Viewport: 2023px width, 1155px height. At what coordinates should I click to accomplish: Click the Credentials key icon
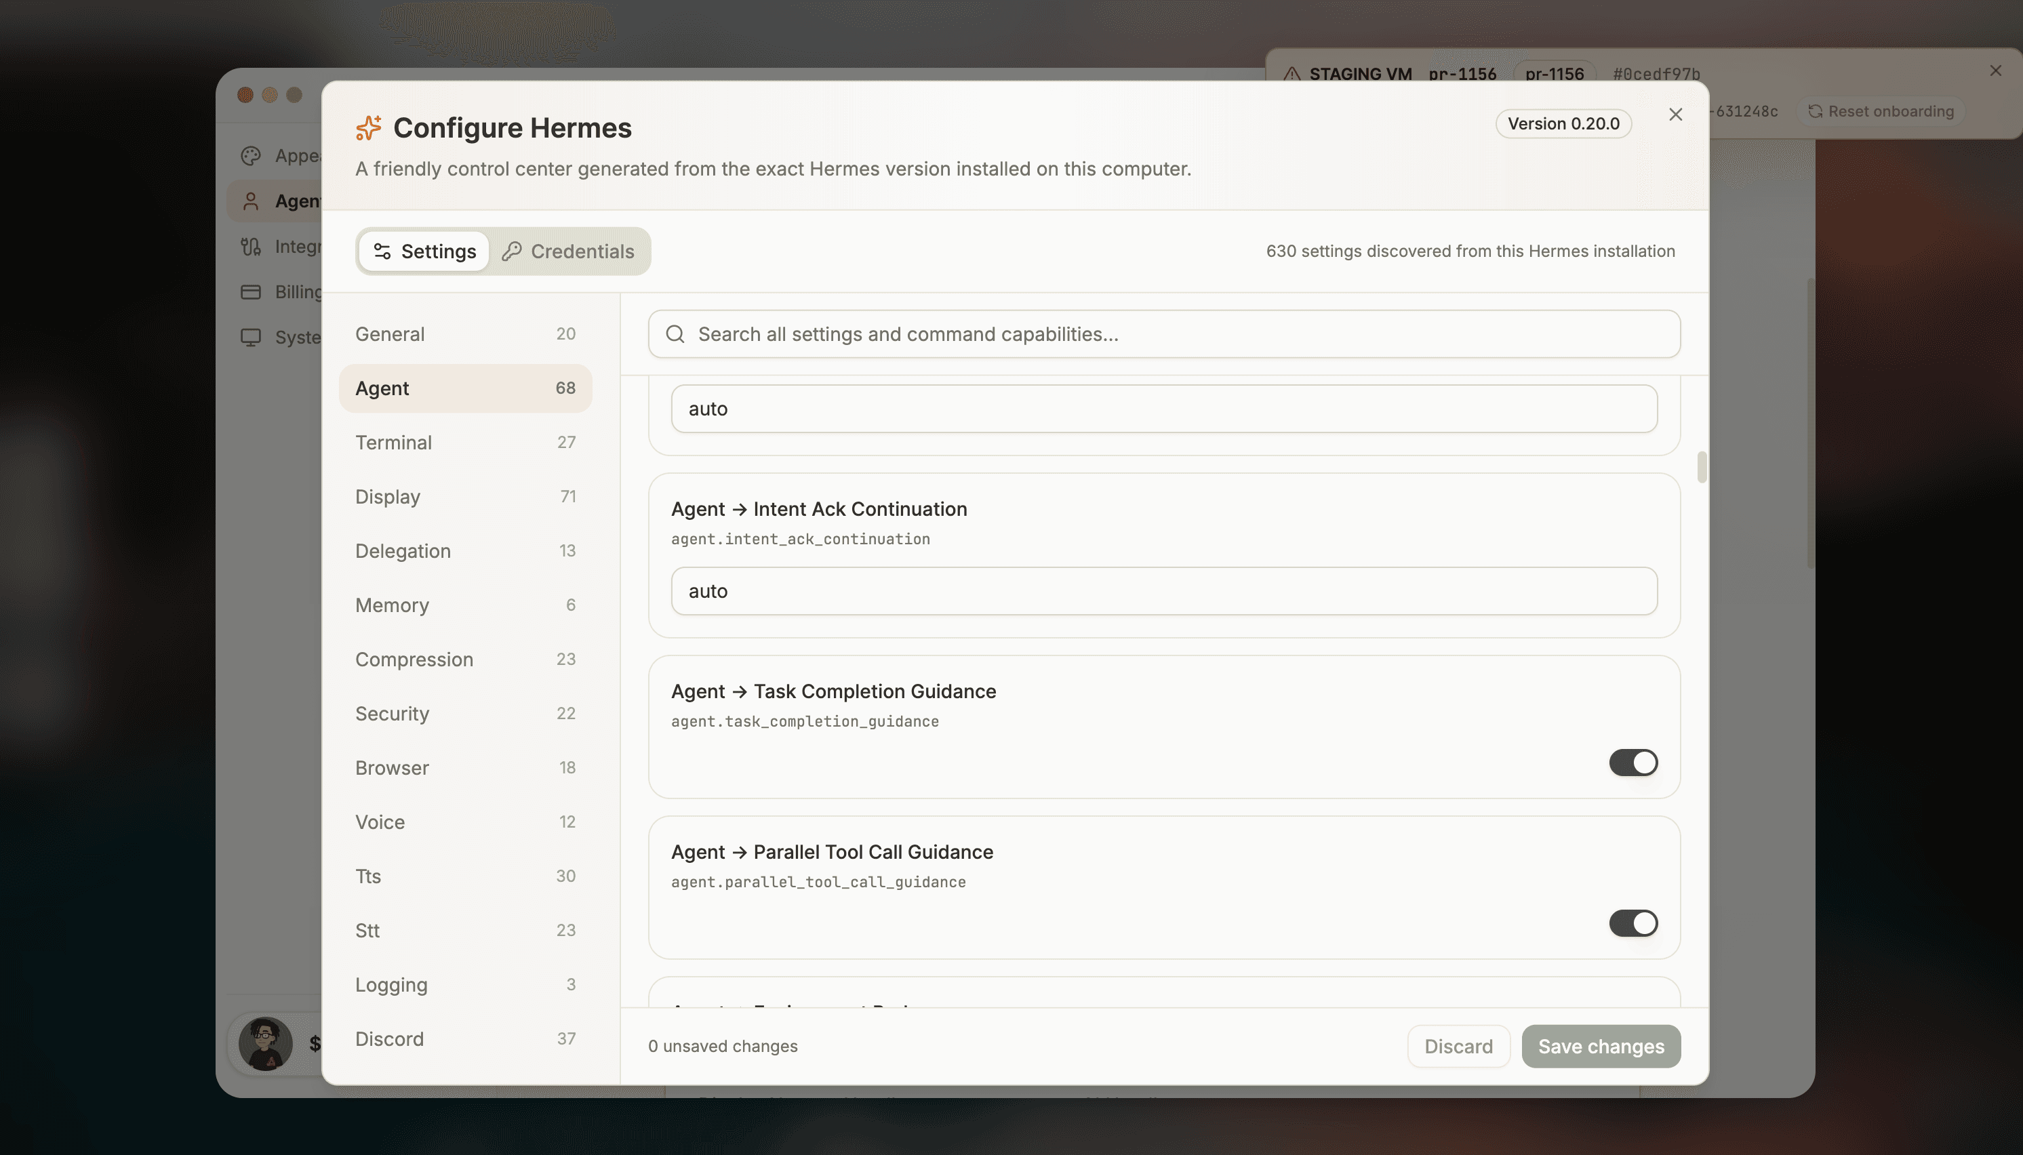point(512,251)
